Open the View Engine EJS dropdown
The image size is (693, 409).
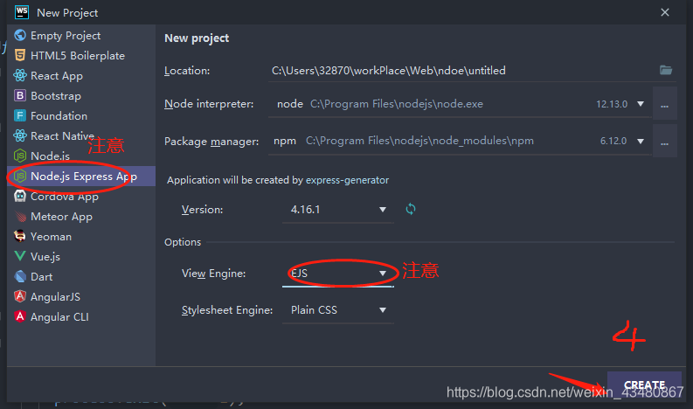pos(338,274)
